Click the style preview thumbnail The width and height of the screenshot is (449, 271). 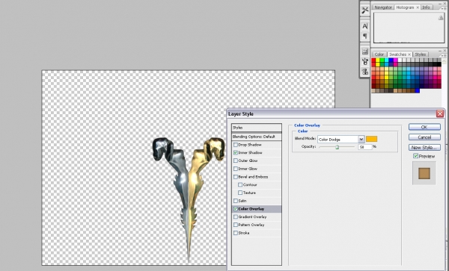point(424,173)
